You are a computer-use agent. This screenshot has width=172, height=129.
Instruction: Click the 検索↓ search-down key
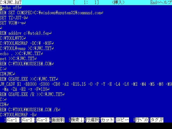click(x=77, y=120)
